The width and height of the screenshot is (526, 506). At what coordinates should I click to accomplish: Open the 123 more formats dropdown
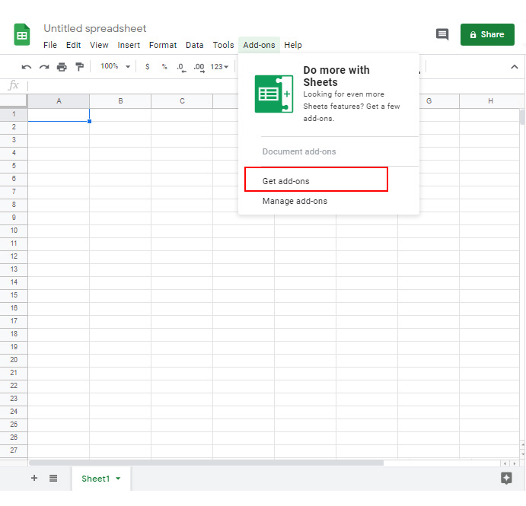219,67
